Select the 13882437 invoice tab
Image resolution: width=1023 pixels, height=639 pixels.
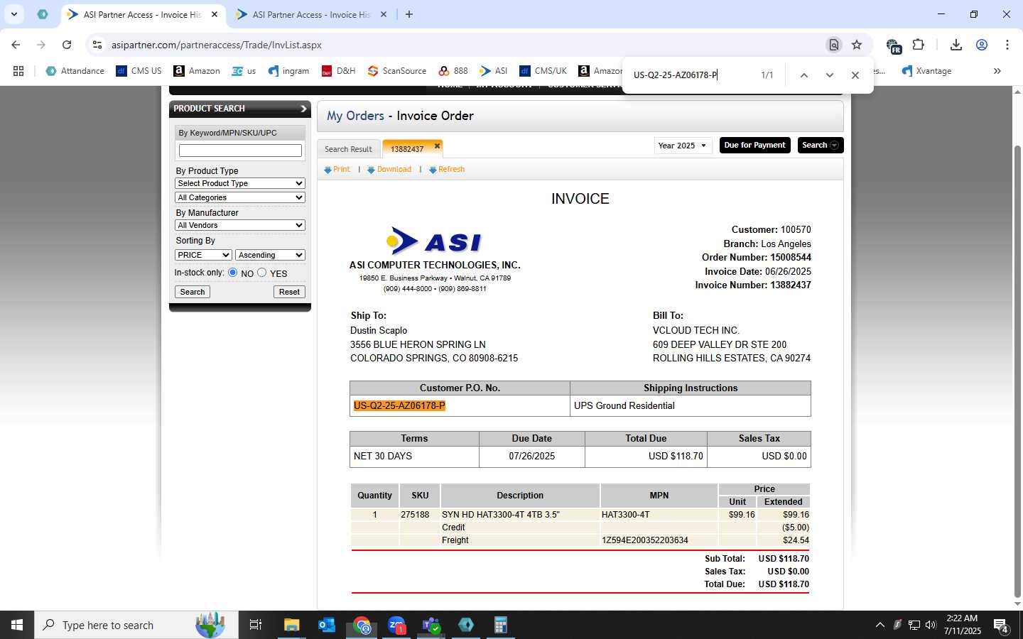pyautogui.click(x=407, y=149)
